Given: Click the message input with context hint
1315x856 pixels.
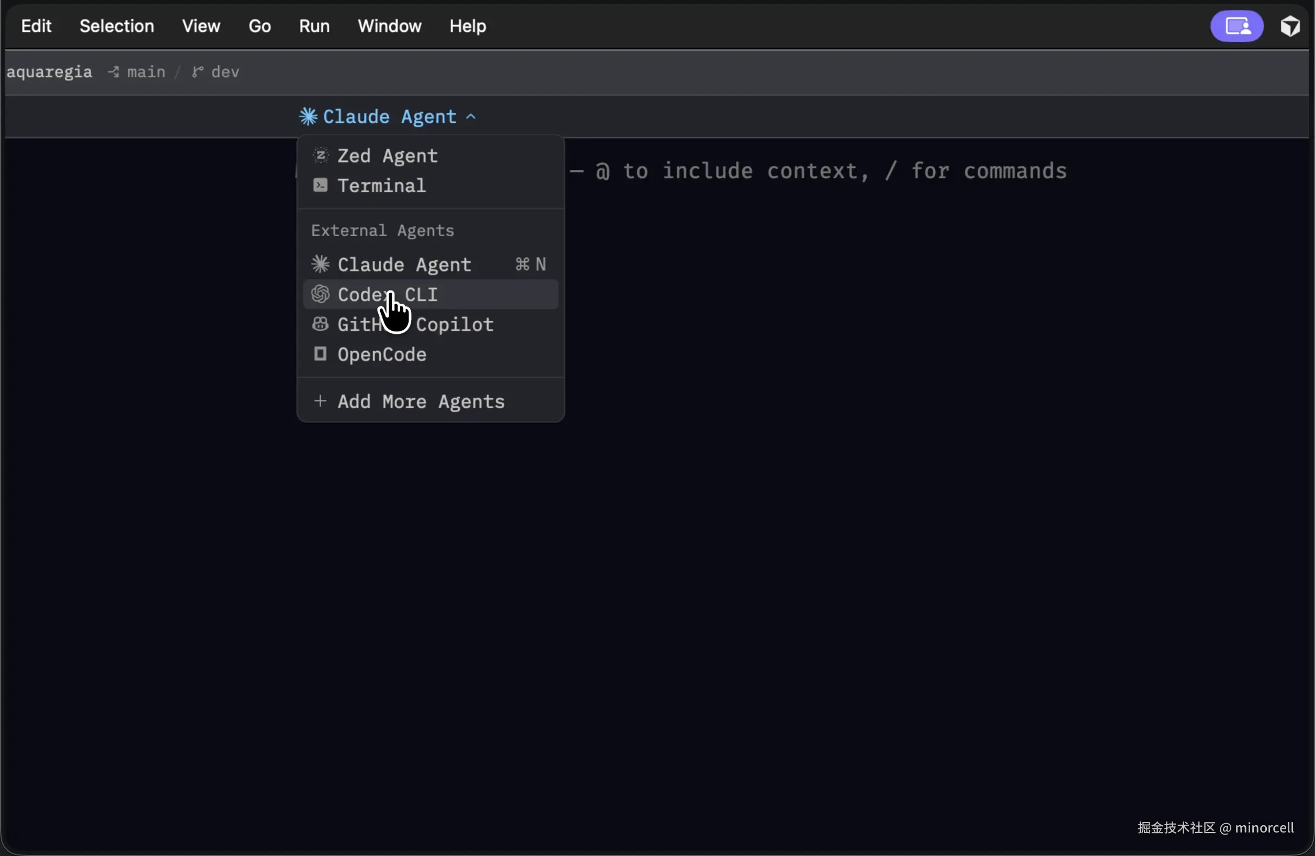Looking at the screenshot, I should [818, 171].
